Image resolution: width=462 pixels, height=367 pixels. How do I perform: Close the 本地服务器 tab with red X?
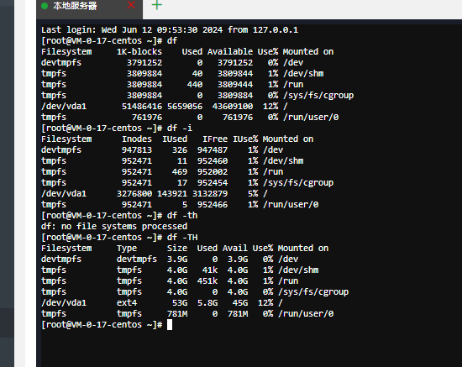[x=131, y=5]
